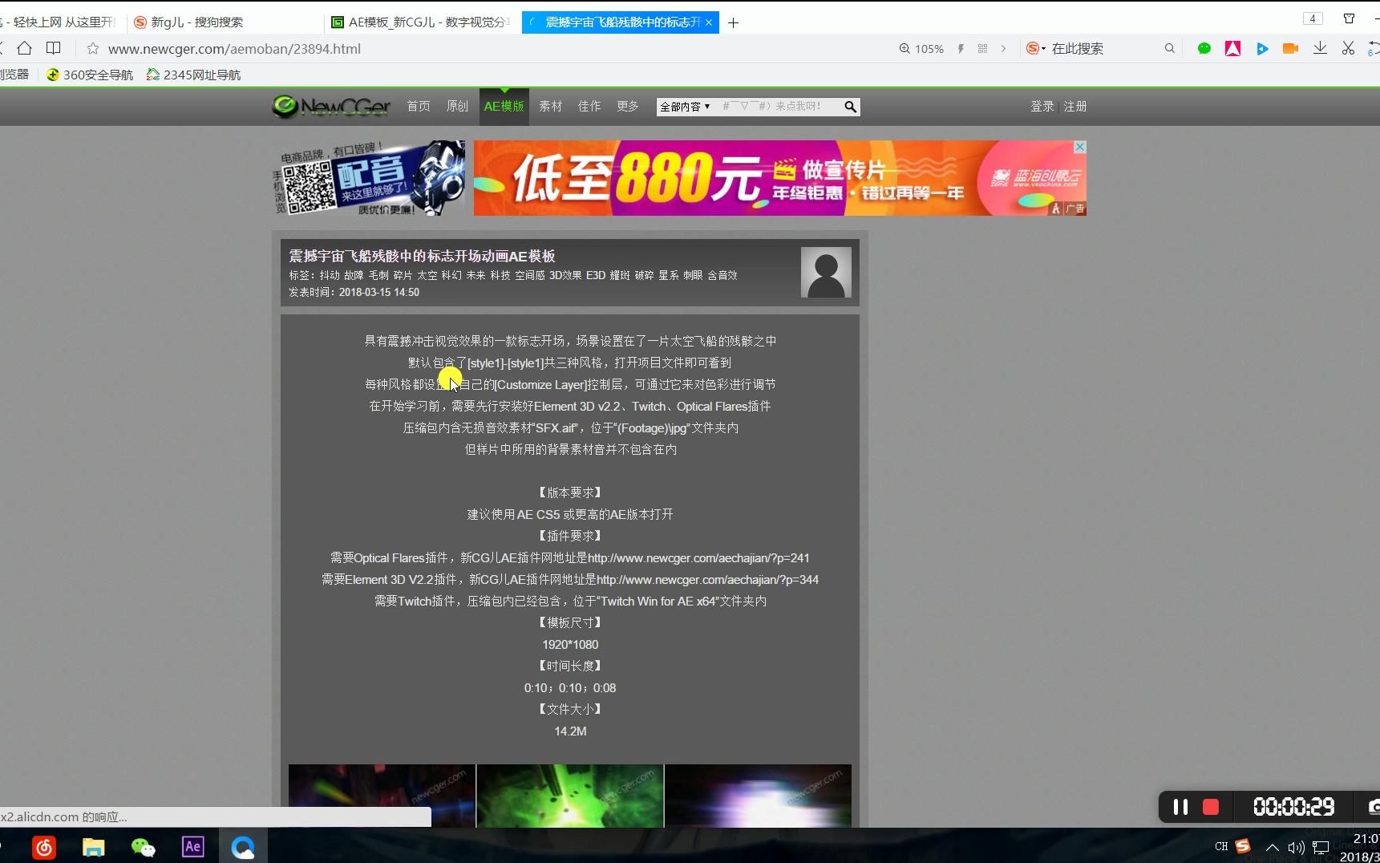
Task: Open the downloads arrow icon
Action: tap(1320, 49)
